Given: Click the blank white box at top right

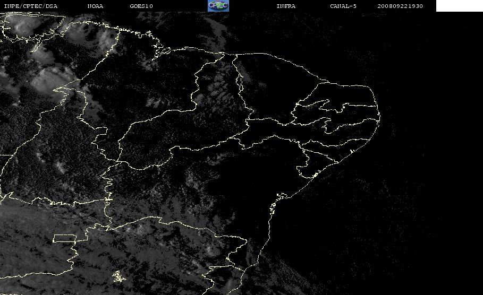Looking at the screenshot, I should (459, 5).
